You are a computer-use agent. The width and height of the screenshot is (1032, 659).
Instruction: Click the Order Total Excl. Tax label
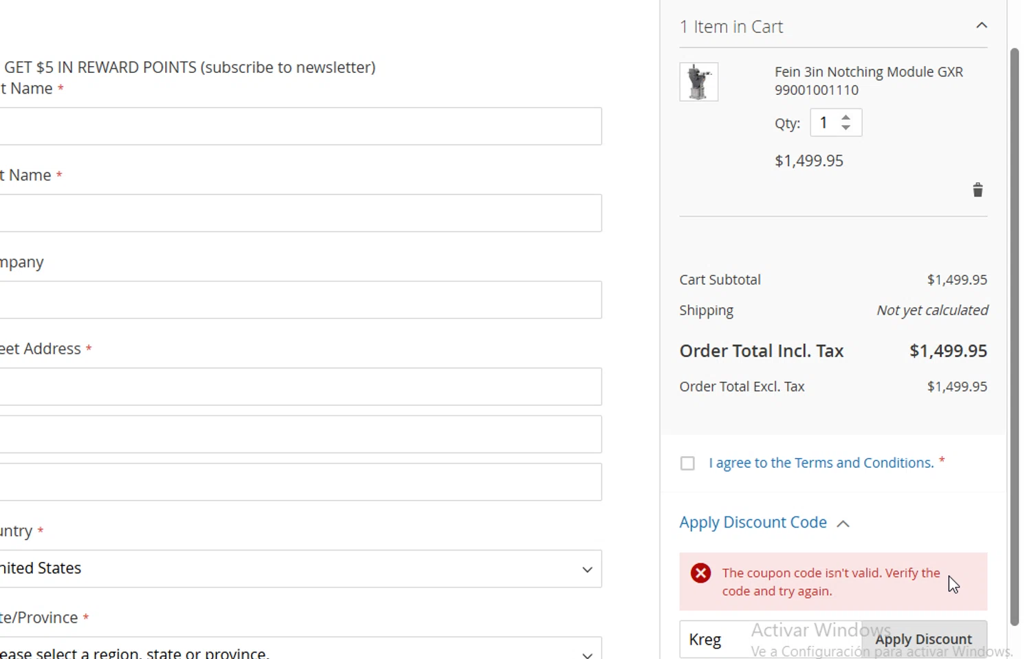(742, 387)
